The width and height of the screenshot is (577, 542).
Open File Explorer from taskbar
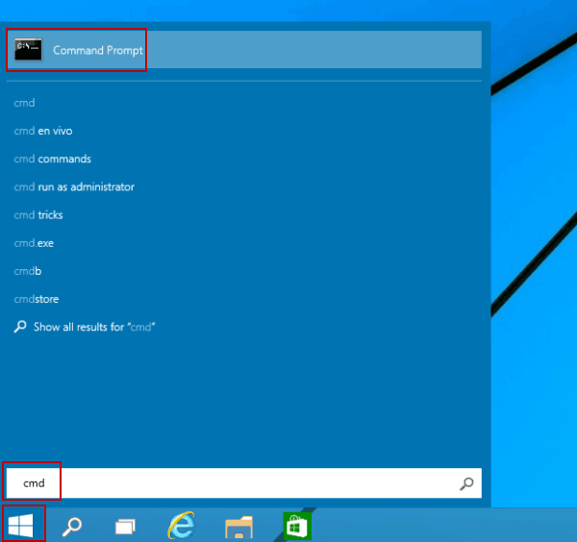coord(238,527)
